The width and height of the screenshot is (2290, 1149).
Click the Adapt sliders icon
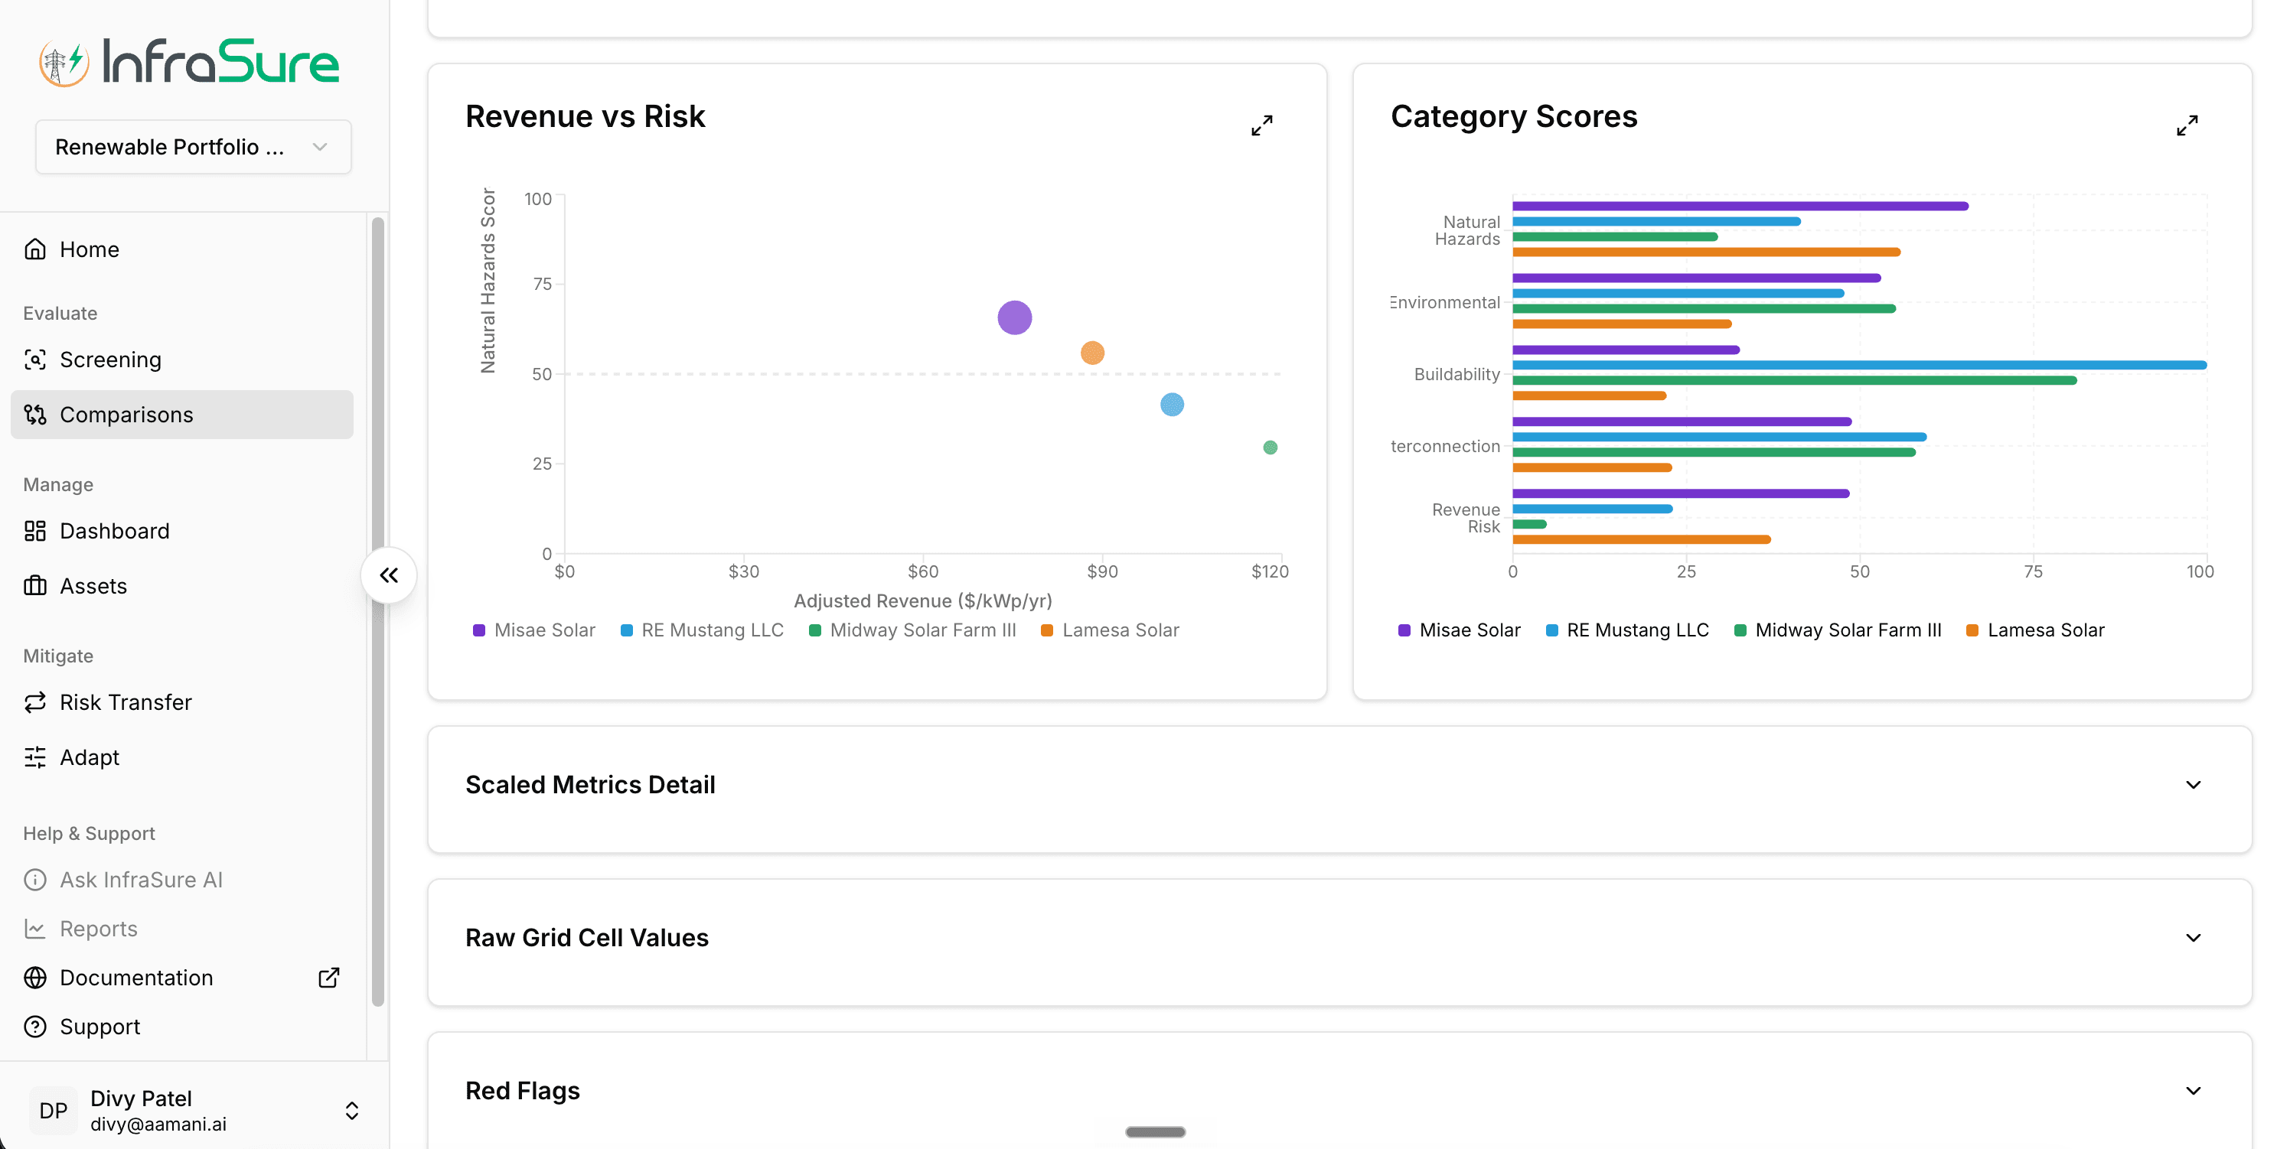pos(34,758)
